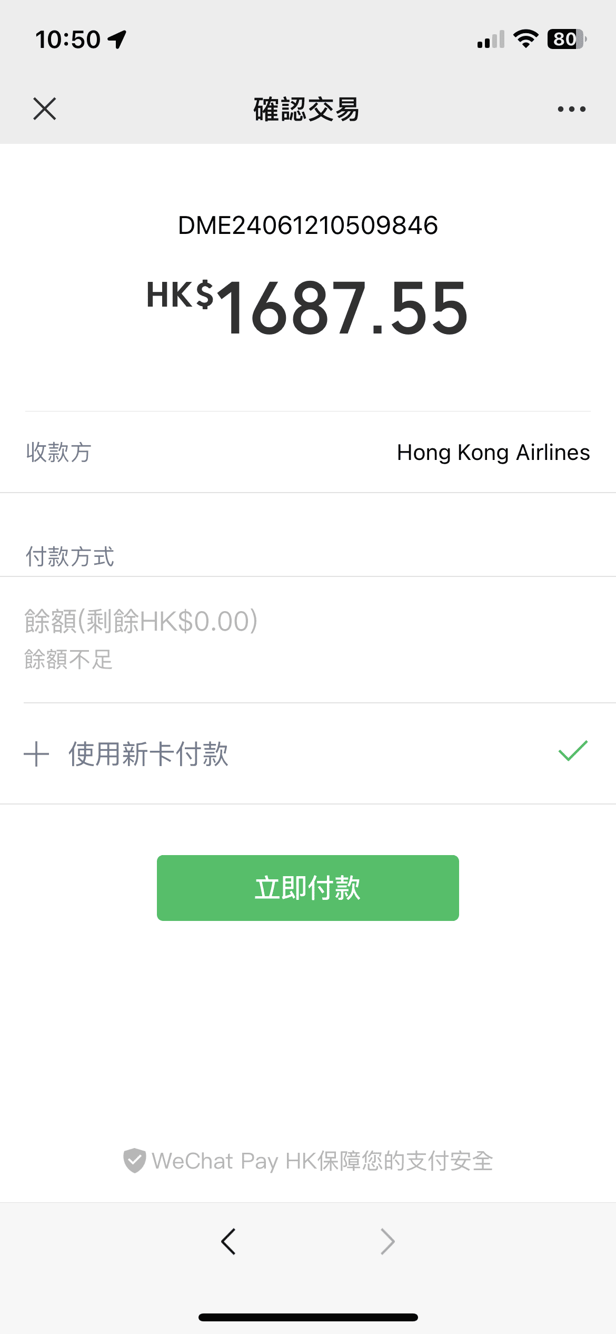Open the three-dot more options menu
This screenshot has height=1334, width=616.
(571, 109)
